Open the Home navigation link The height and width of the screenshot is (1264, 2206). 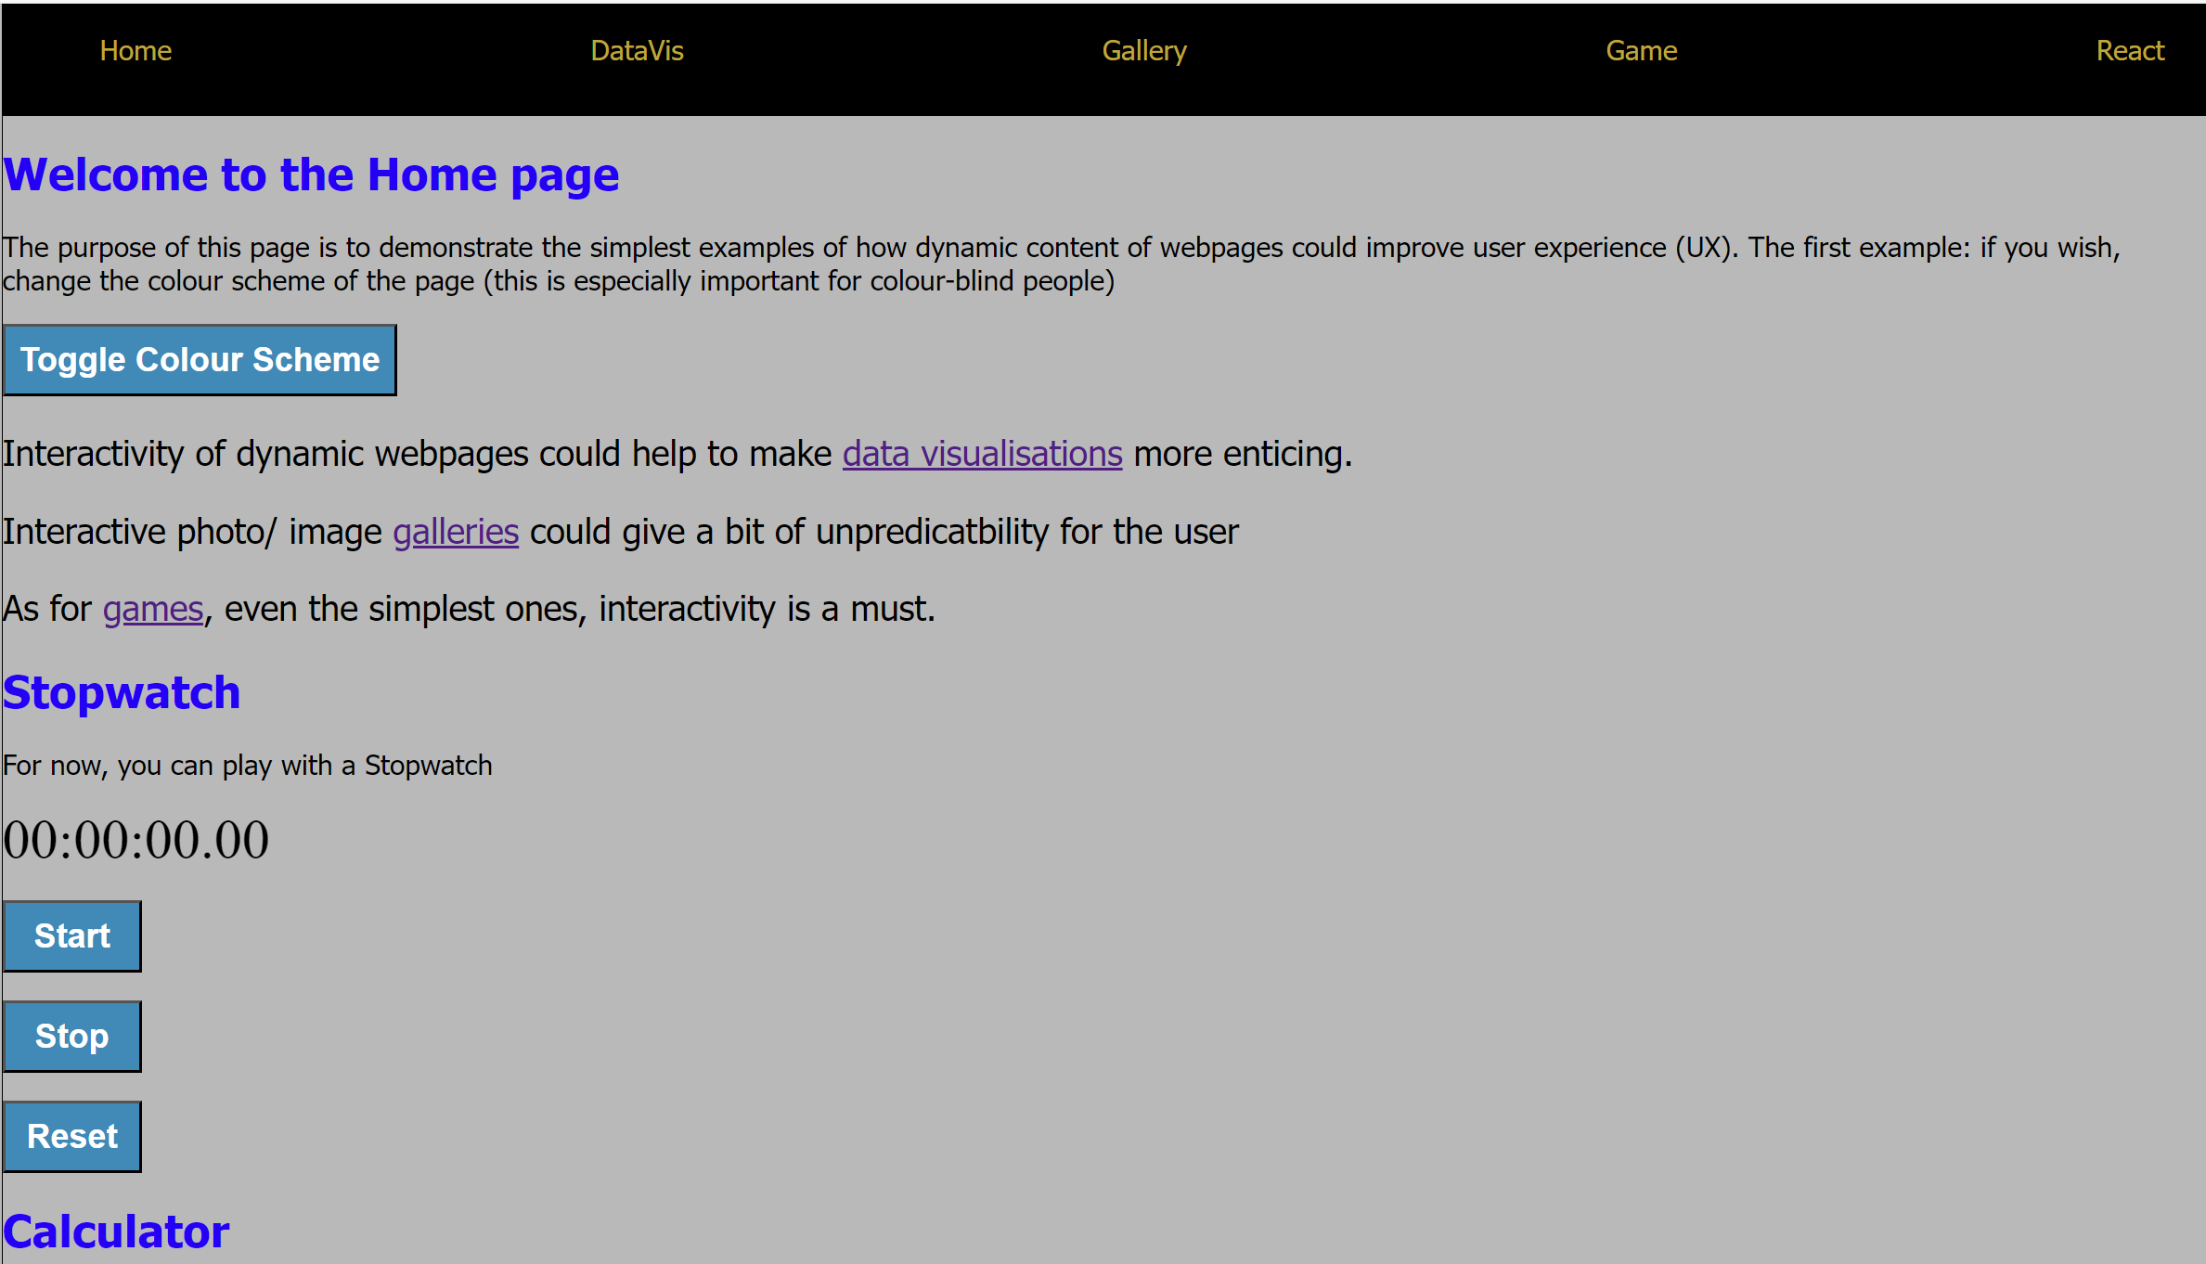tap(135, 51)
